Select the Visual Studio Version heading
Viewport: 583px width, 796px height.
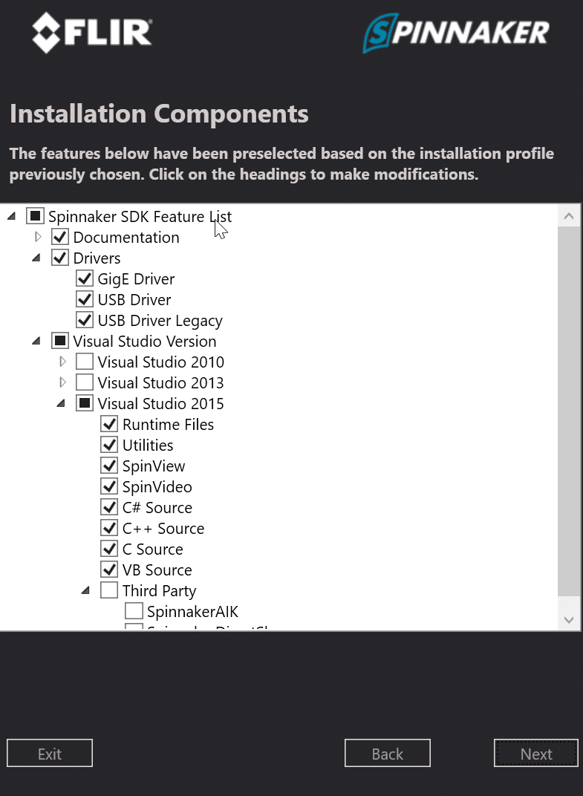[145, 342]
